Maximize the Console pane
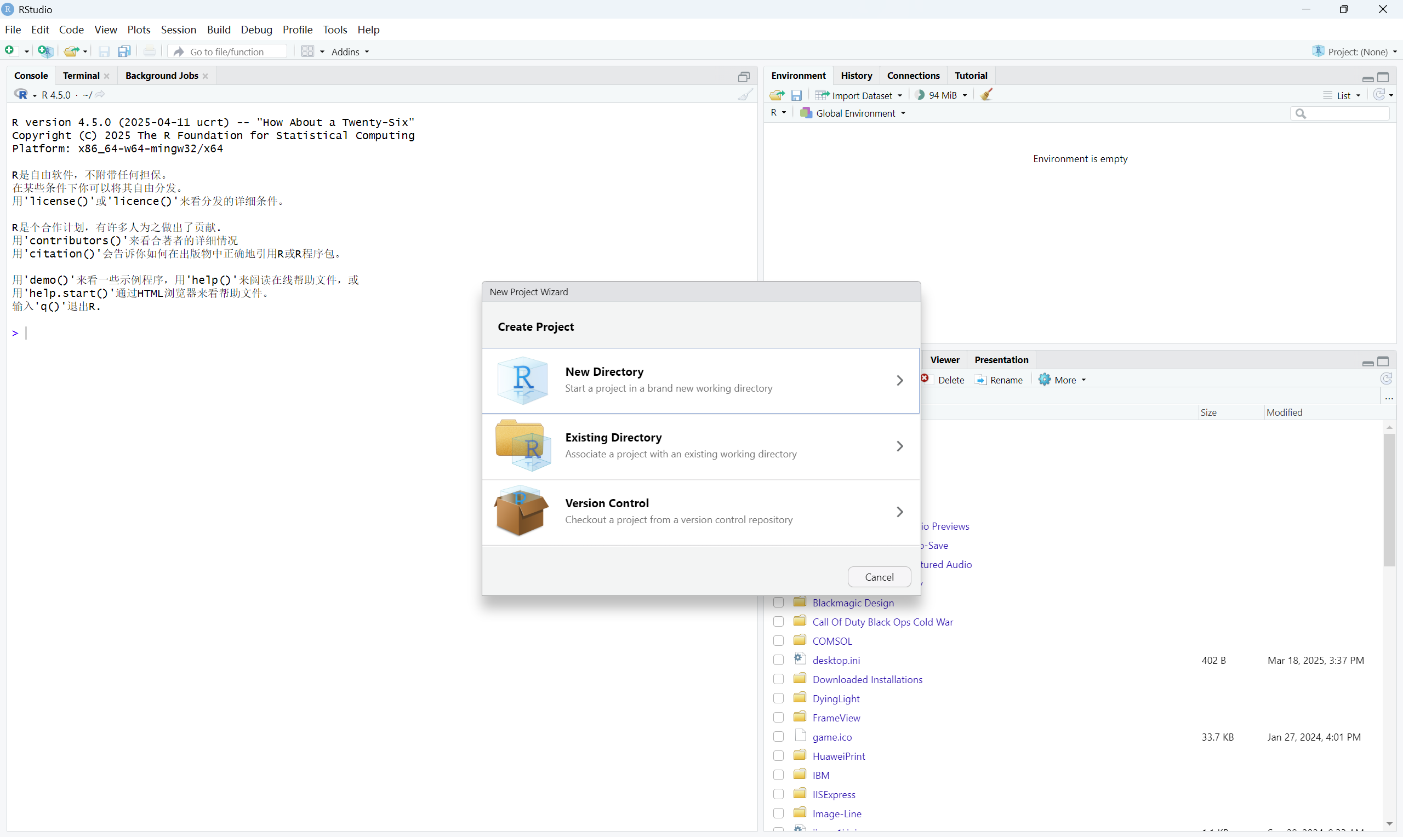The image size is (1403, 837). [744, 77]
